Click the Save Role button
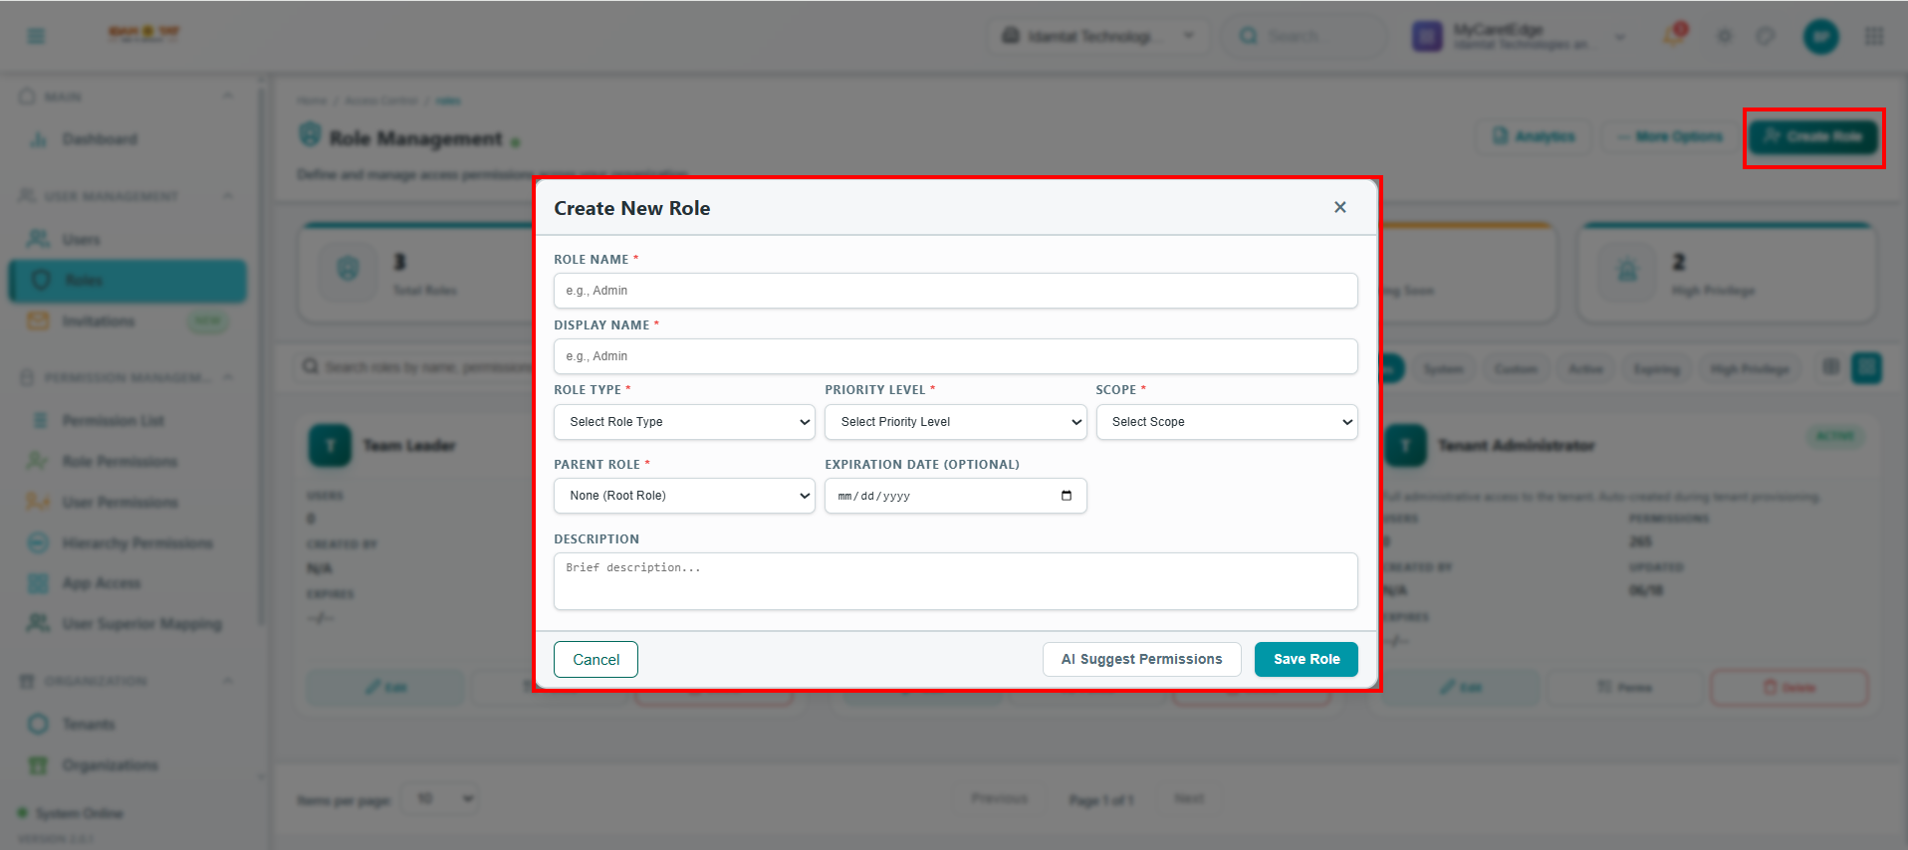Viewport: 1908px width, 850px height. coord(1306,659)
